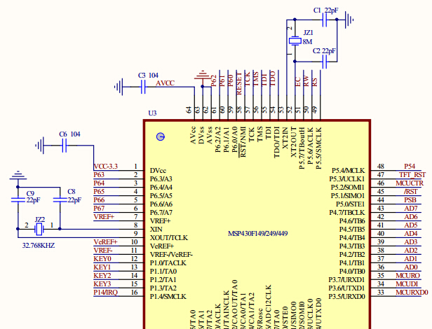The height and width of the screenshot is (329, 432).
Task: Click the /RST net label at pin 45
Action: (411, 192)
